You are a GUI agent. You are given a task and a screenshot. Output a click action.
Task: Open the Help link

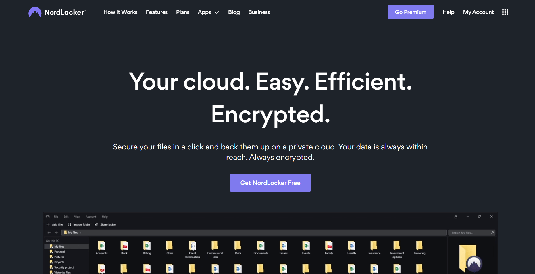click(448, 12)
